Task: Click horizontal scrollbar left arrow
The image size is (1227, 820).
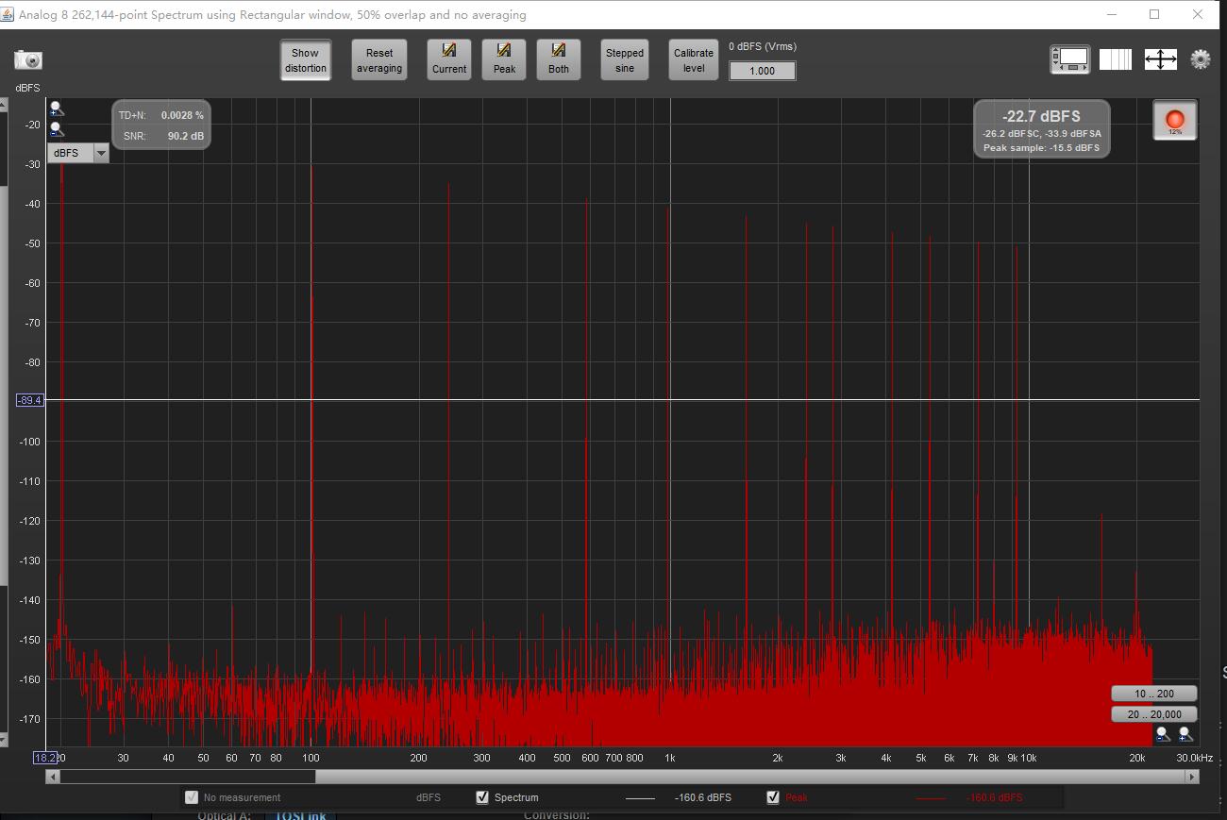Action: point(53,777)
